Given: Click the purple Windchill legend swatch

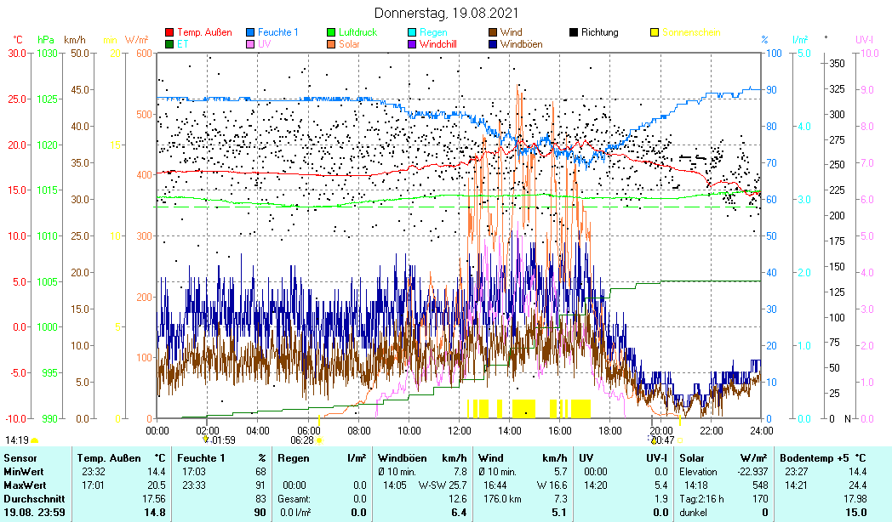Looking at the screenshot, I should 412,44.
